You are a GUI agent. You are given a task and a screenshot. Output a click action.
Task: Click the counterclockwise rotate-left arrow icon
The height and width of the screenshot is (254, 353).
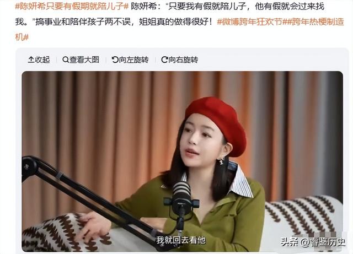point(115,60)
